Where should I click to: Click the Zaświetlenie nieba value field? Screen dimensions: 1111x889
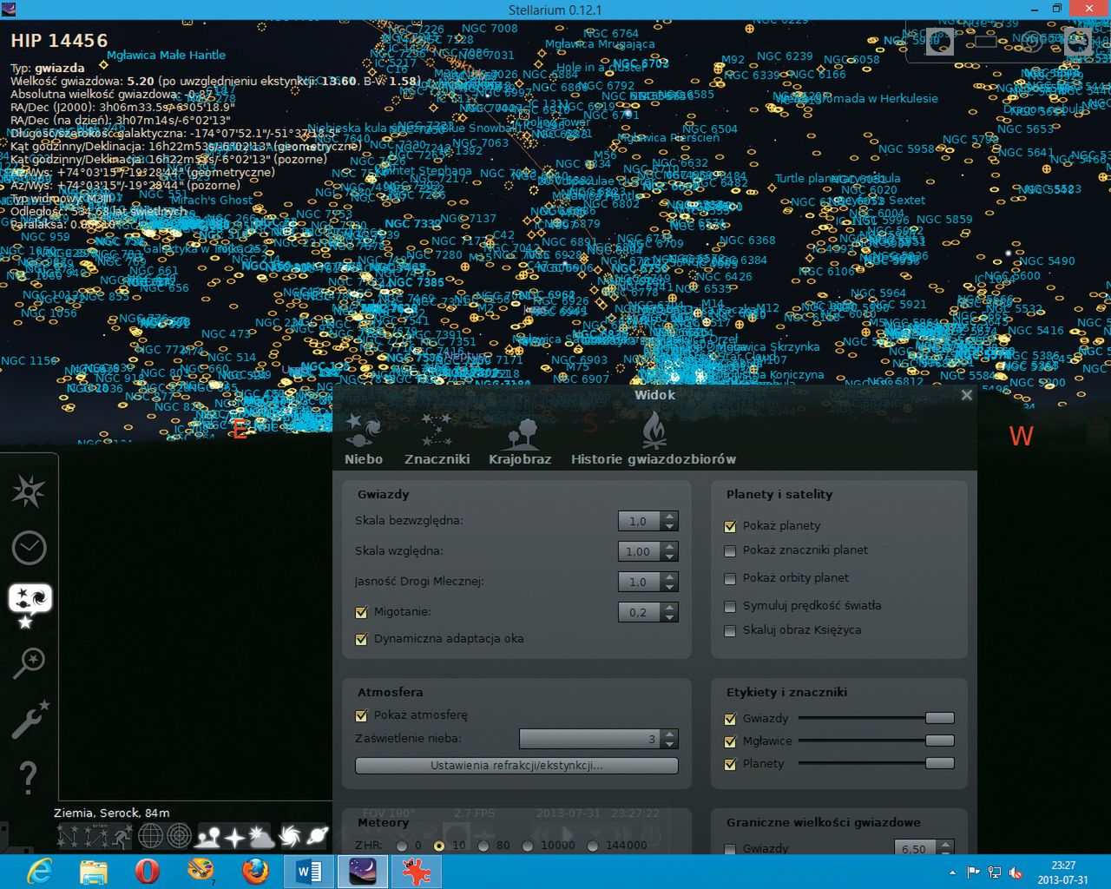590,740
